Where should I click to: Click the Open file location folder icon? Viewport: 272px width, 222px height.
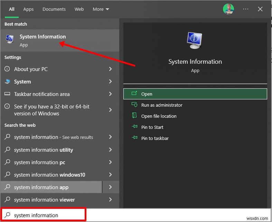click(134, 115)
